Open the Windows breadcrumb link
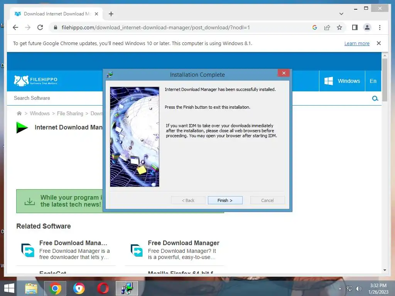 [40, 114]
